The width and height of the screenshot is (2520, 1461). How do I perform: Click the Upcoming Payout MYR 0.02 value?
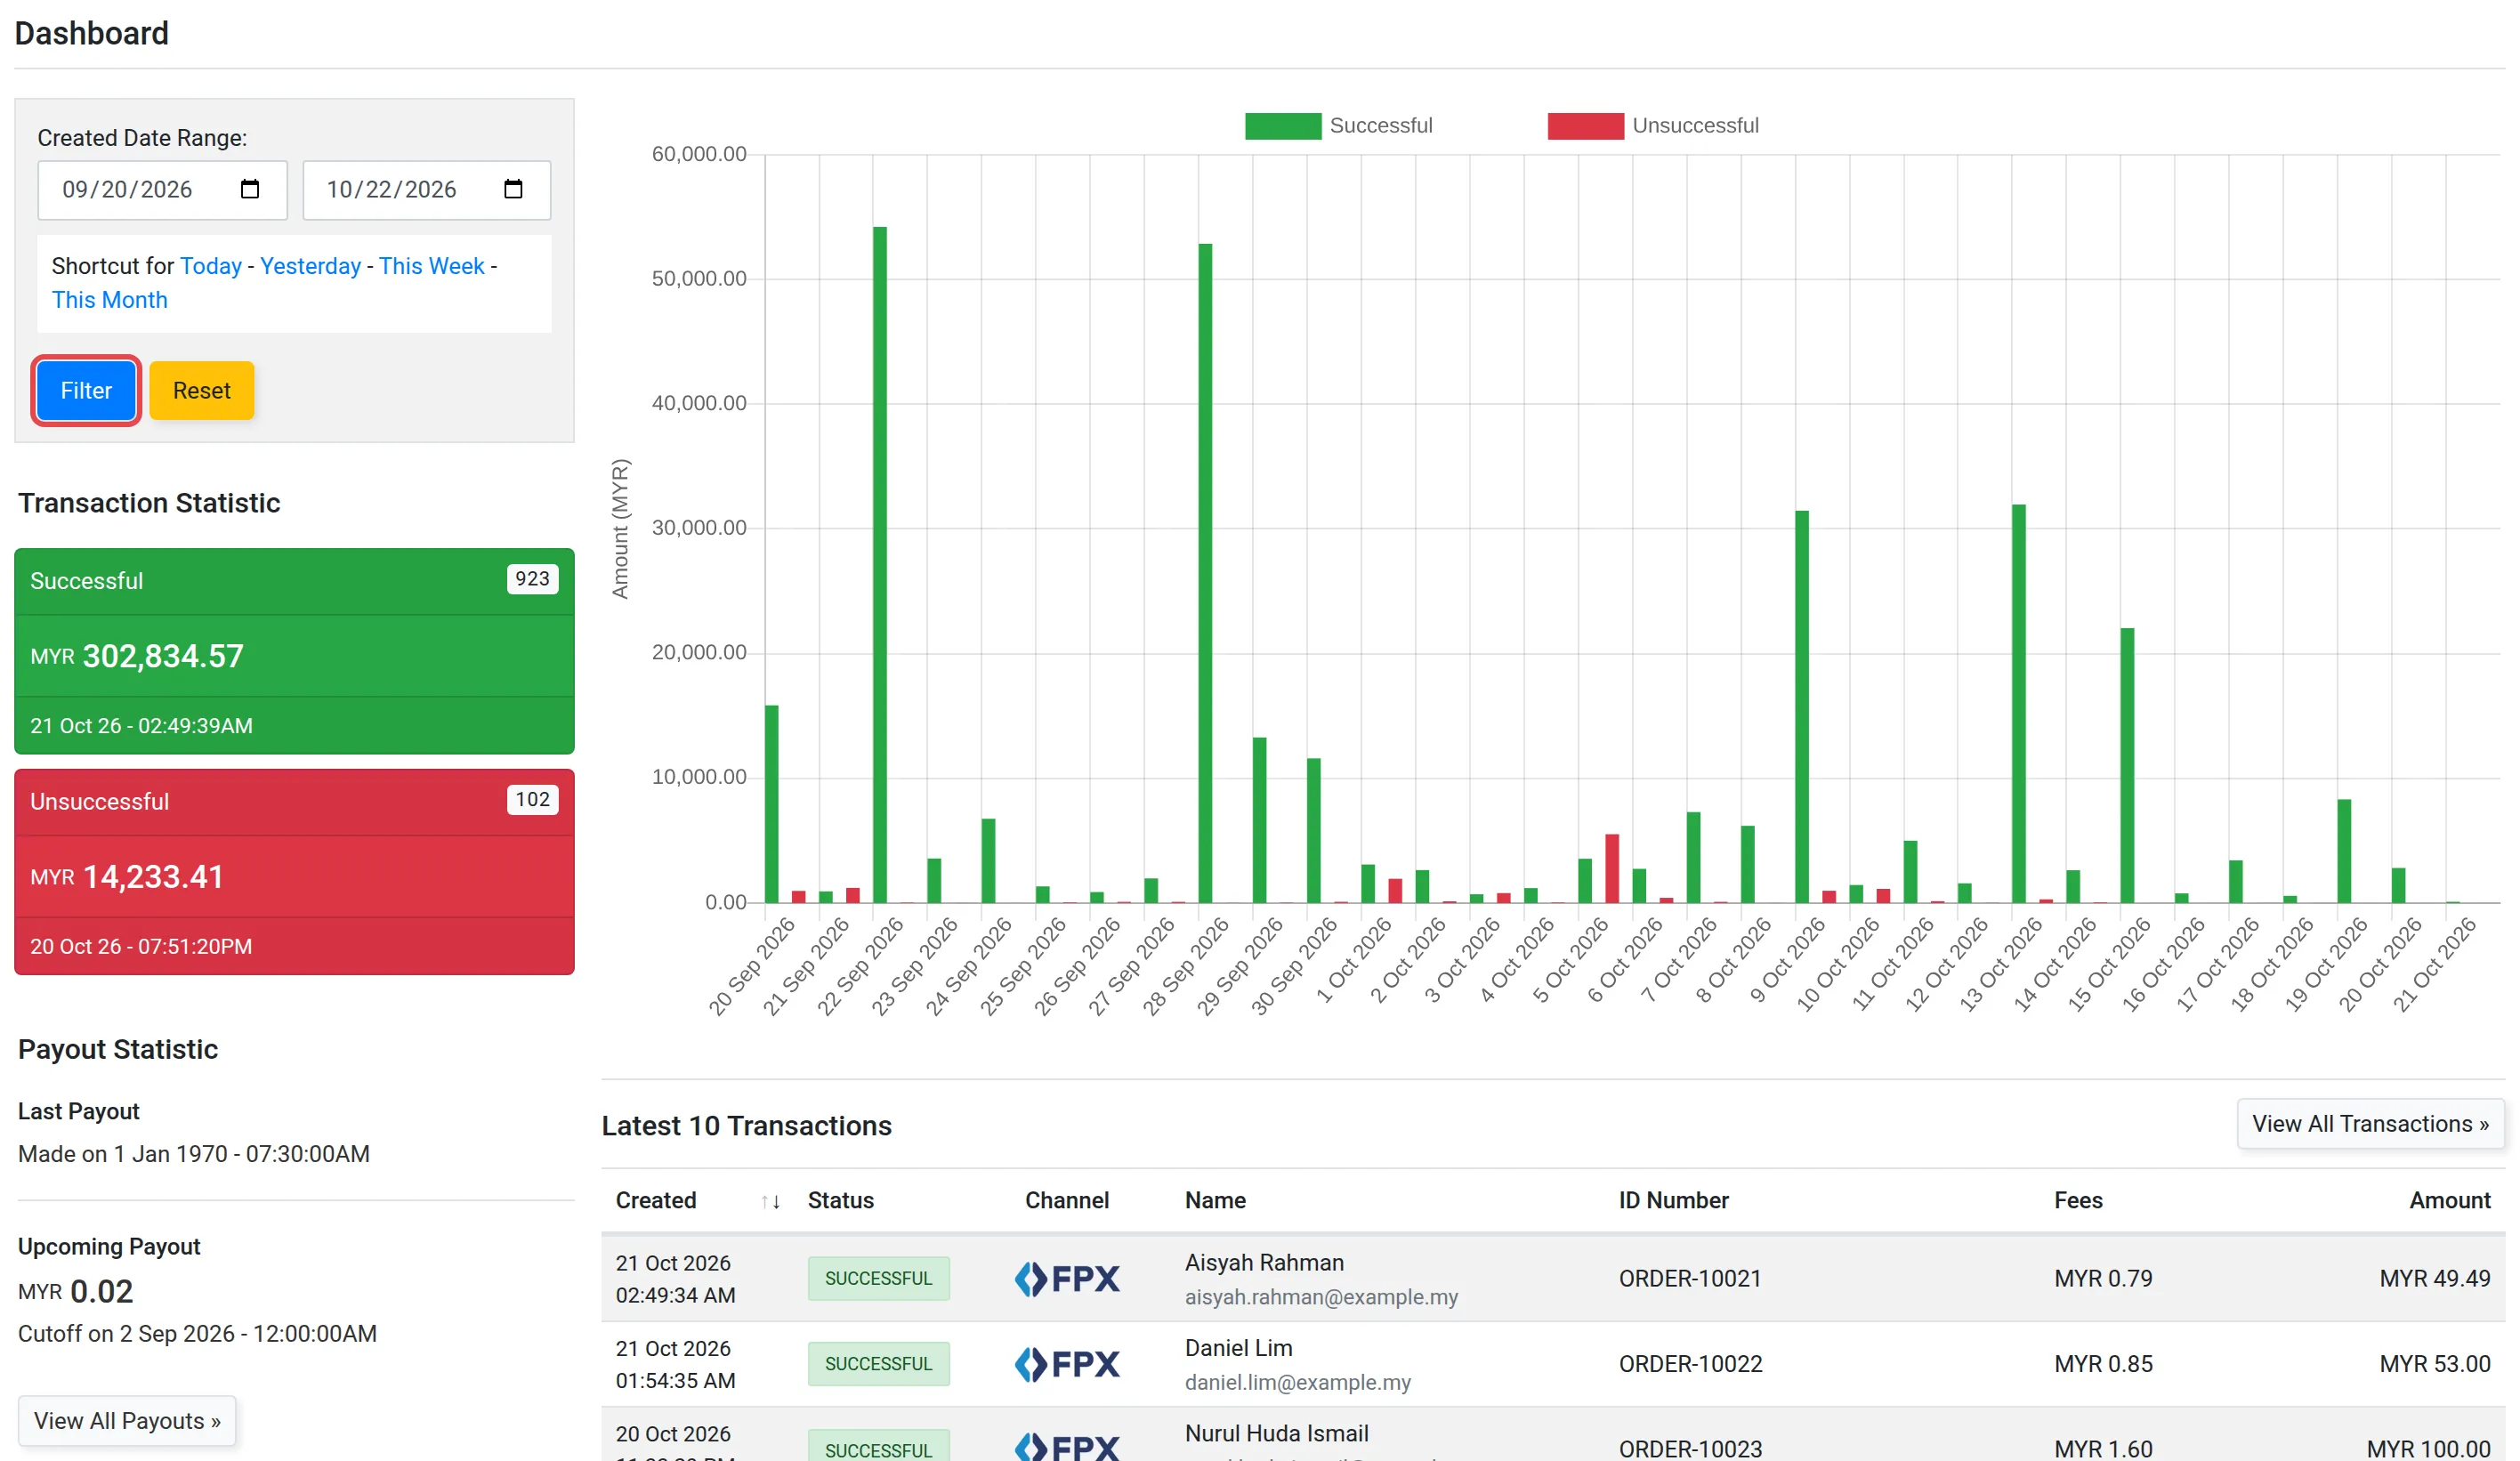click(75, 1291)
